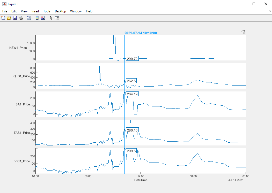Click the 264.19 data tip on SA1_Price

[132, 94]
